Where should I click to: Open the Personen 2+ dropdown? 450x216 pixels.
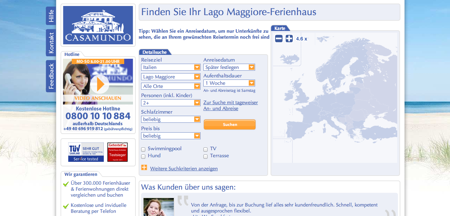[171, 103]
